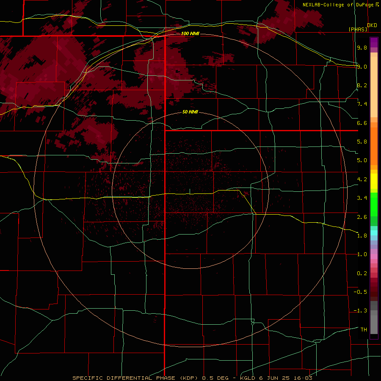Select the 1.8 scale value

362,236
